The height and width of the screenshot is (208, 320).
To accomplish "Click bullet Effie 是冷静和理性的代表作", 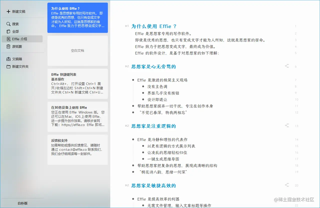I will point(162,139).
